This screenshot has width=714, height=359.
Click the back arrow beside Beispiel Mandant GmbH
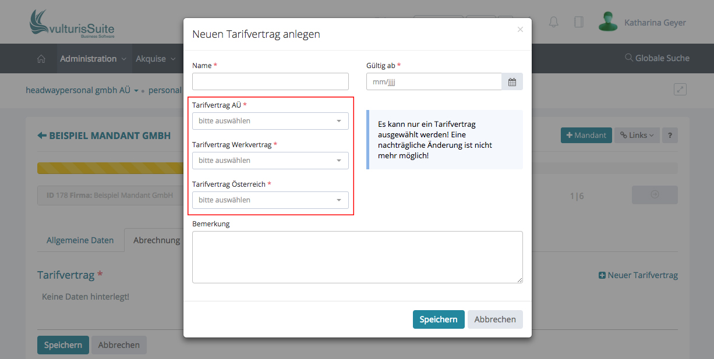click(42, 136)
